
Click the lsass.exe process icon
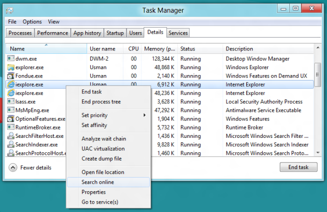point(10,101)
